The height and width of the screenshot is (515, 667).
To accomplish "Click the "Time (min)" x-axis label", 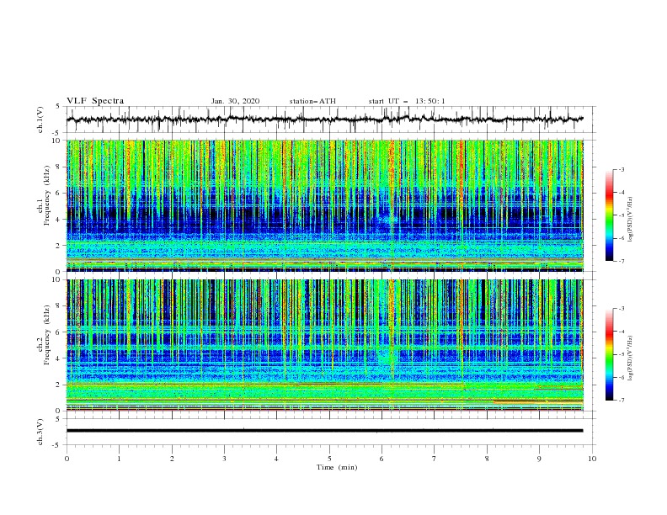I will pos(337,467).
